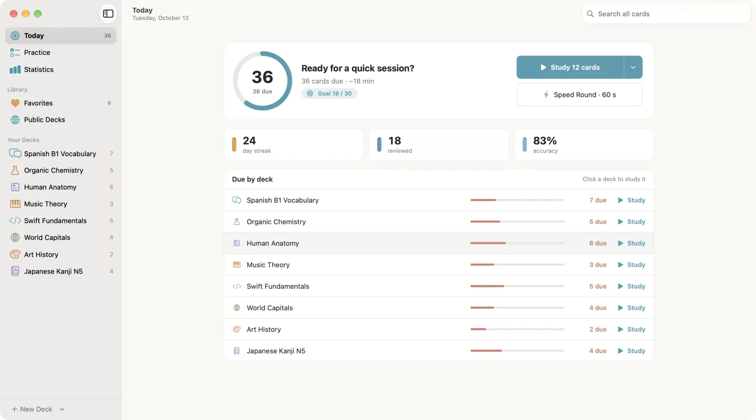Image resolution: width=756 pixels, height=420 pixels.
Task: Study the Human Anatomy deck
Action: (631, 243)
